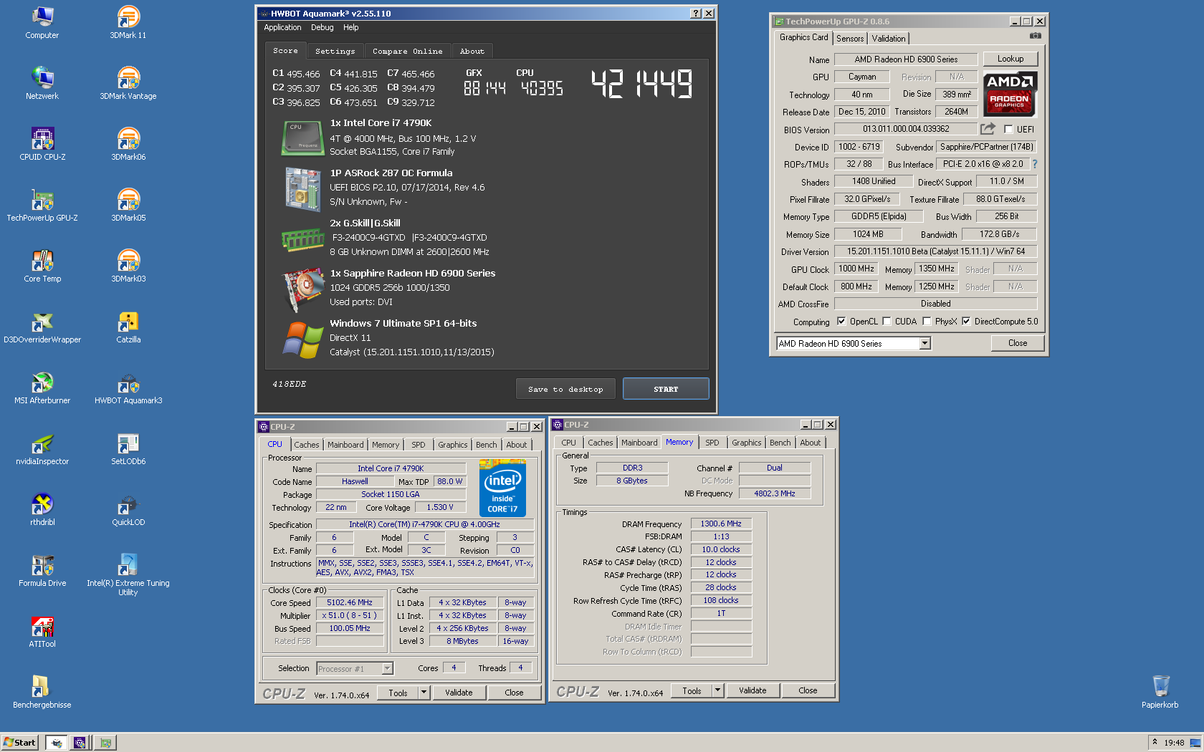Switch to the Compare Online tab
This screenshot has height=752, width=1204.
pos(407,51)
